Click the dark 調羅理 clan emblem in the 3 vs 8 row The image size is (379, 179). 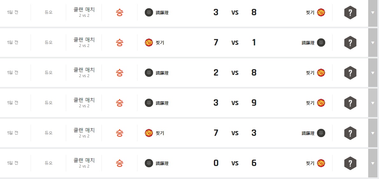click(149, 13)
